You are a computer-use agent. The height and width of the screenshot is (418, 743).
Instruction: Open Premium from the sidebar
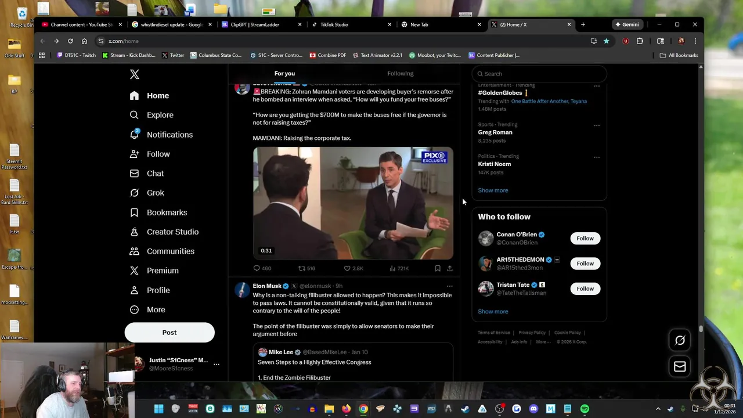point(154,271)
